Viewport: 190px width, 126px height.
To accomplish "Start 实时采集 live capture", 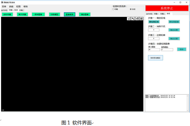I will [7, 14].
